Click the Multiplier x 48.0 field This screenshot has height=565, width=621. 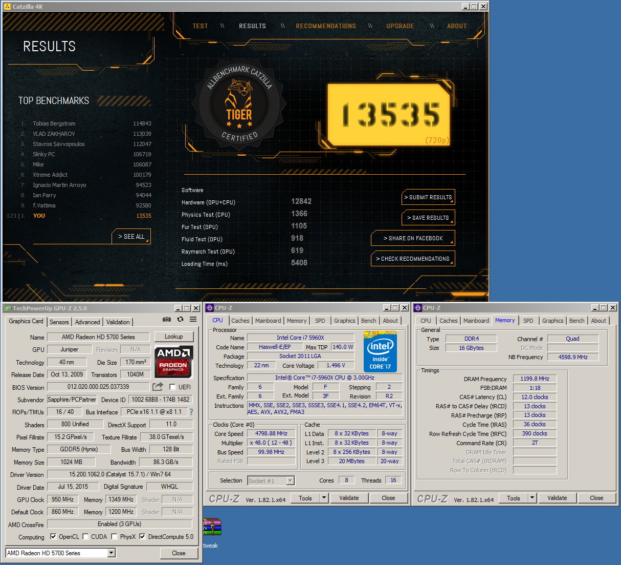coord(272,443)
